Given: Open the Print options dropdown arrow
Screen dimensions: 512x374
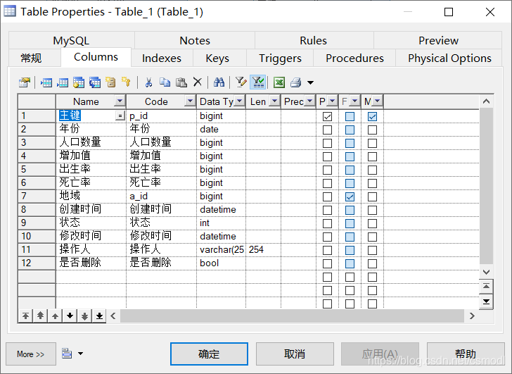Looking at the screenshot, I should coord(311,82).
